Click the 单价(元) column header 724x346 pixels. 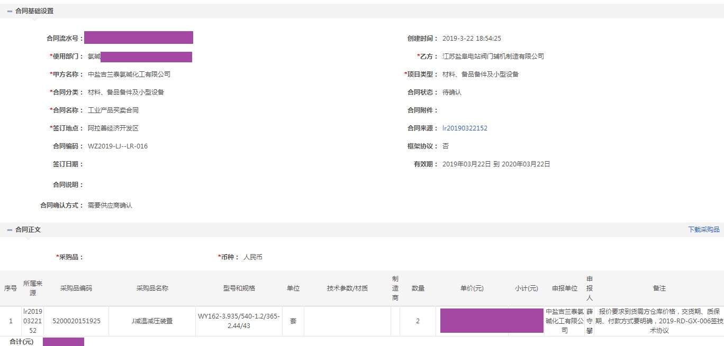[x=472, y=288]
